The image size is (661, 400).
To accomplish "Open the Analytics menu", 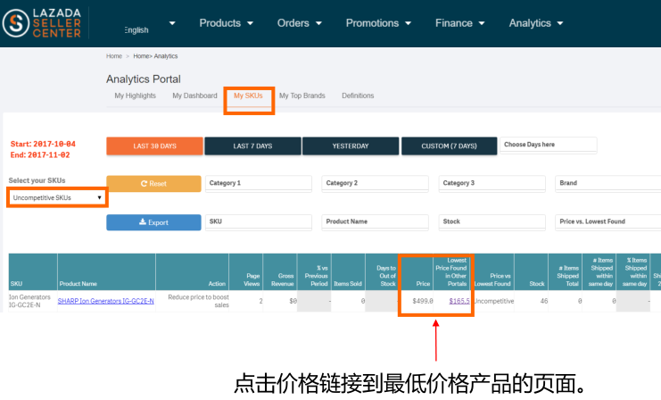I will point(536,23).
